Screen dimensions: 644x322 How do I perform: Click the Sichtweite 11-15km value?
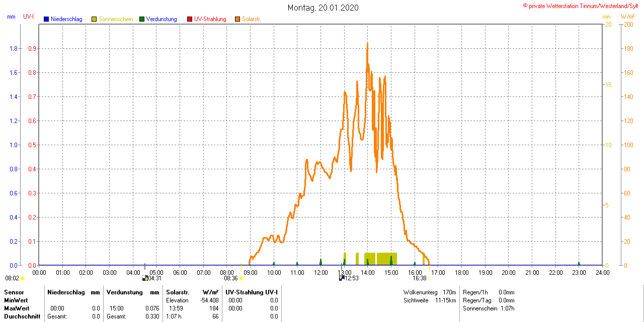(x=446, y=300)
